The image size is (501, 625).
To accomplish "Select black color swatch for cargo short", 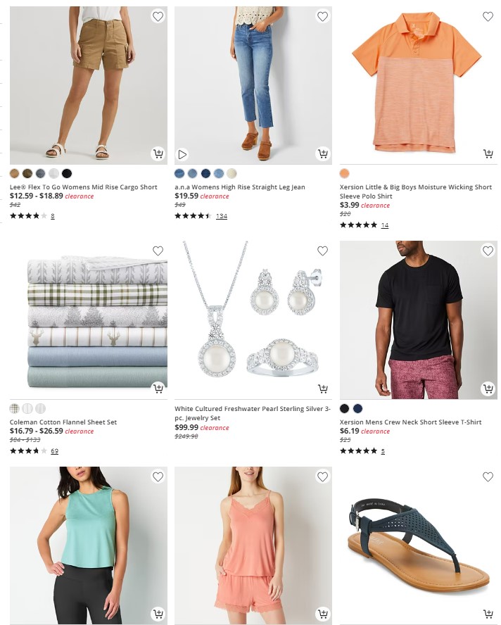I will tap(67, 173).
